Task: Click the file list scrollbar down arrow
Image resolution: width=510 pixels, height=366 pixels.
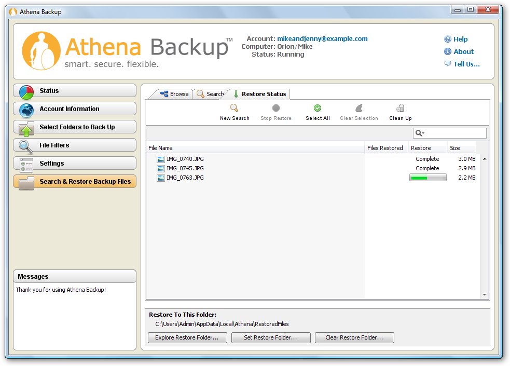Action: tap(485, 294)
